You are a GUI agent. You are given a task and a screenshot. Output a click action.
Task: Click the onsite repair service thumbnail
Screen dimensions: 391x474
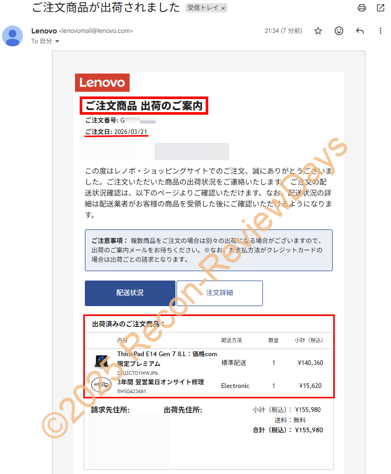(100, 385)
